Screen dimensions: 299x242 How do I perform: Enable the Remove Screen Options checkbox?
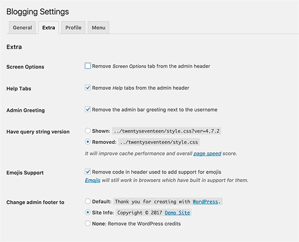pyautogui.click(x=88, y=66)
